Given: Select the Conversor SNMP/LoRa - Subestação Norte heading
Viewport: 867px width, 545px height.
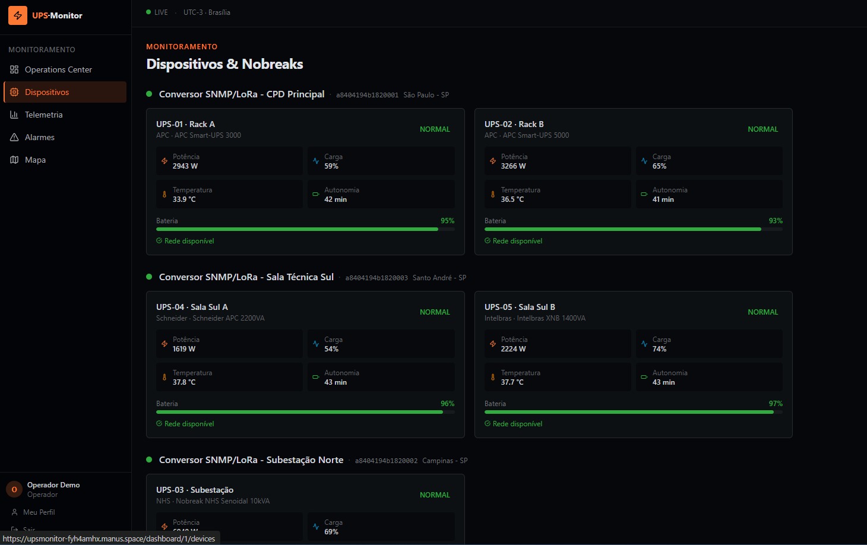Looking at the screenshot, I should [251, 460].
